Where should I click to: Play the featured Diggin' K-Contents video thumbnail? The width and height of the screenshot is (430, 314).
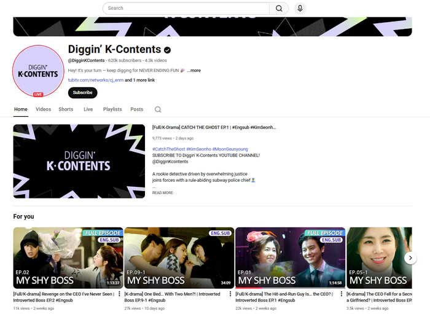(79, 161)
